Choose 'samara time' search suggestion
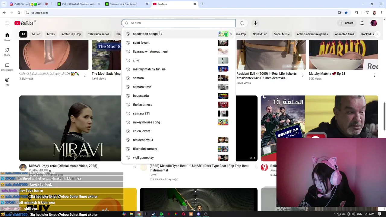 (x=179, y=87)
